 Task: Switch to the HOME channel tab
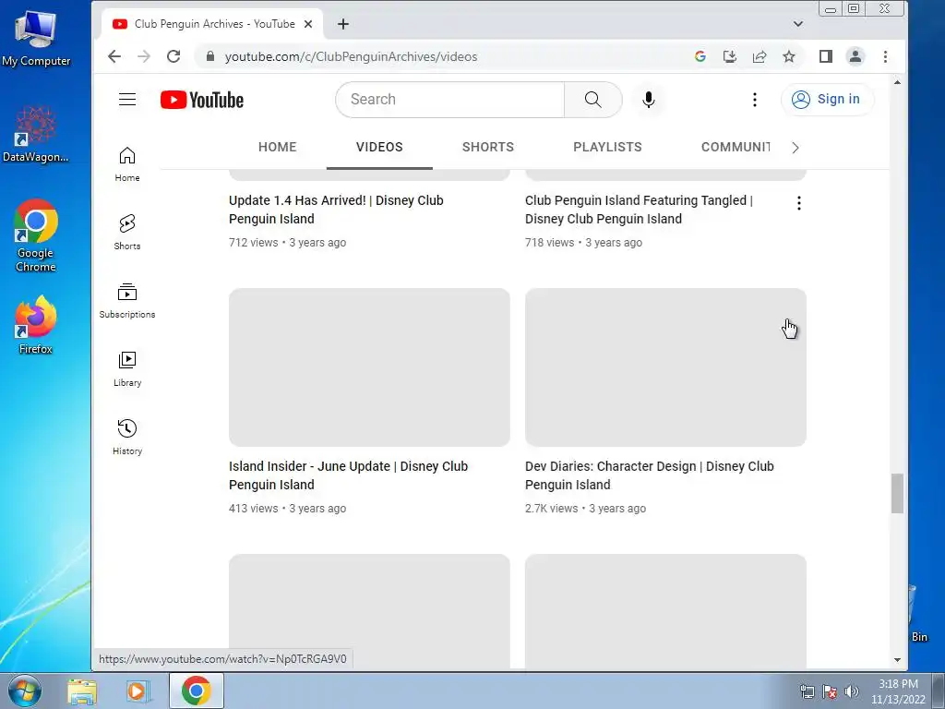point(277,147)
